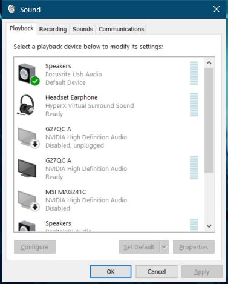228x284 pixels.
Task: Click the 'Disabled' status under MSI MAG241C
Action: [58, 208]
